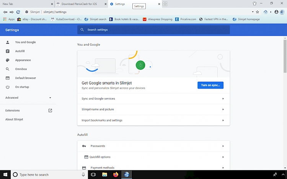Close the PlenixClash tab
Image resolution: width=287 pixels, height=179 pixels.
(x=106, y=4)
